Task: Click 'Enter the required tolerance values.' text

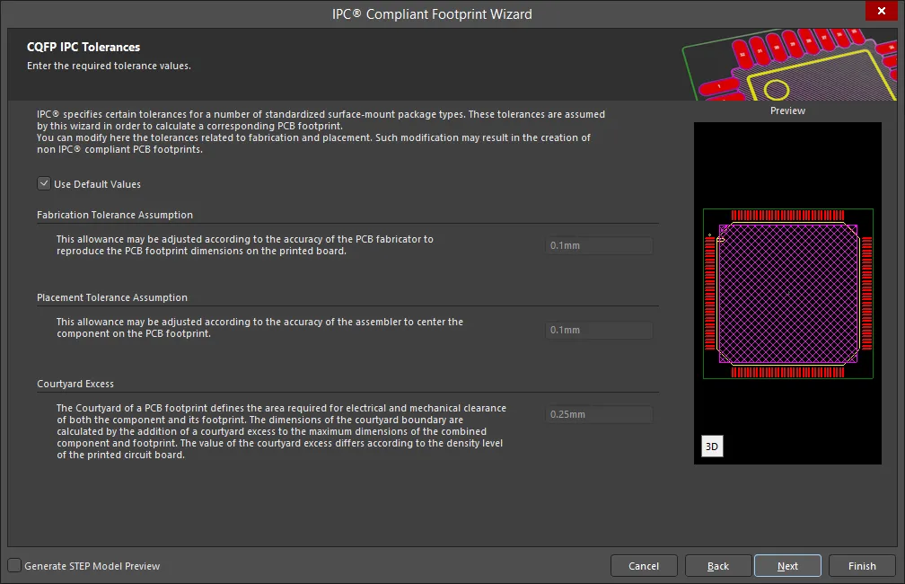Action: (x=109, y=66)
